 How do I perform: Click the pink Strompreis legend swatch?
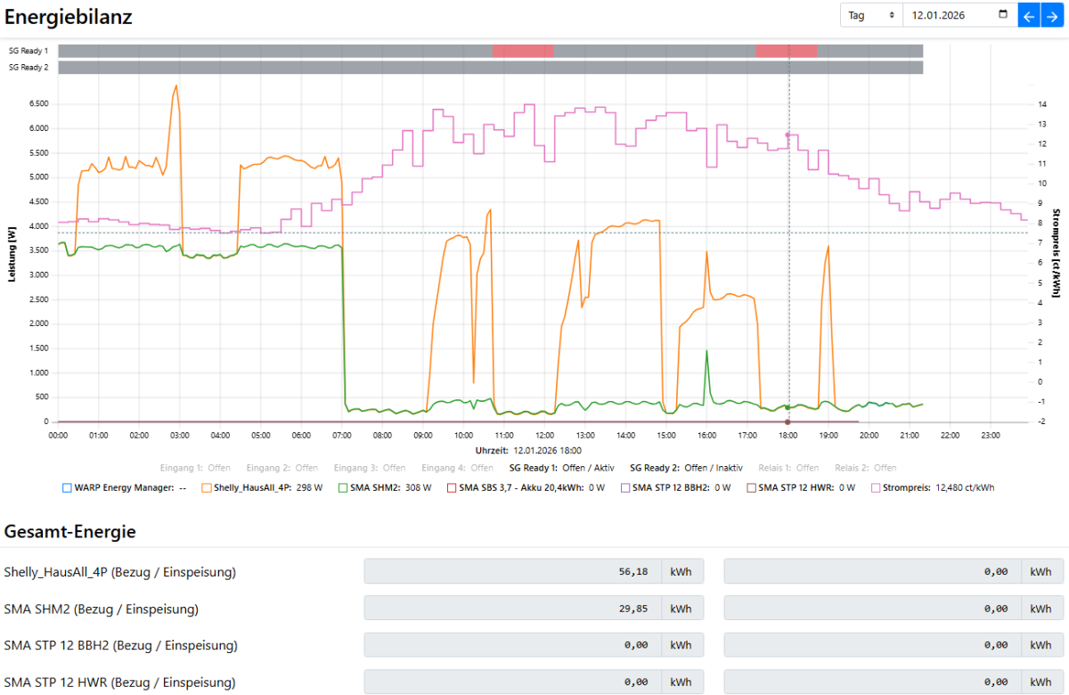point(877,488)
